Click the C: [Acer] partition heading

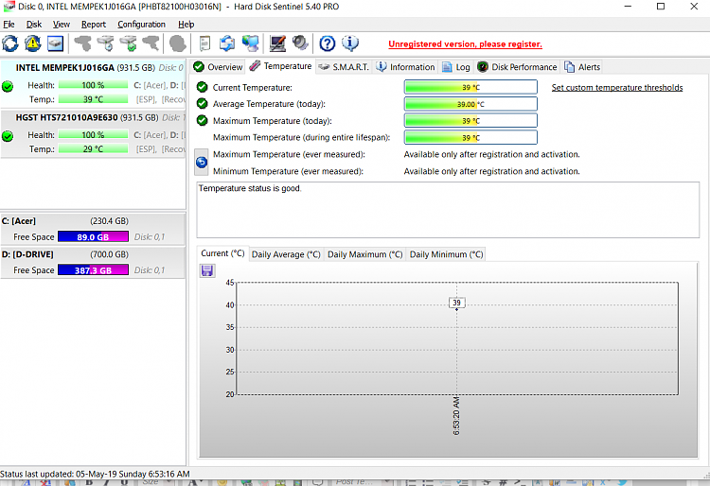tap(19, 221)
